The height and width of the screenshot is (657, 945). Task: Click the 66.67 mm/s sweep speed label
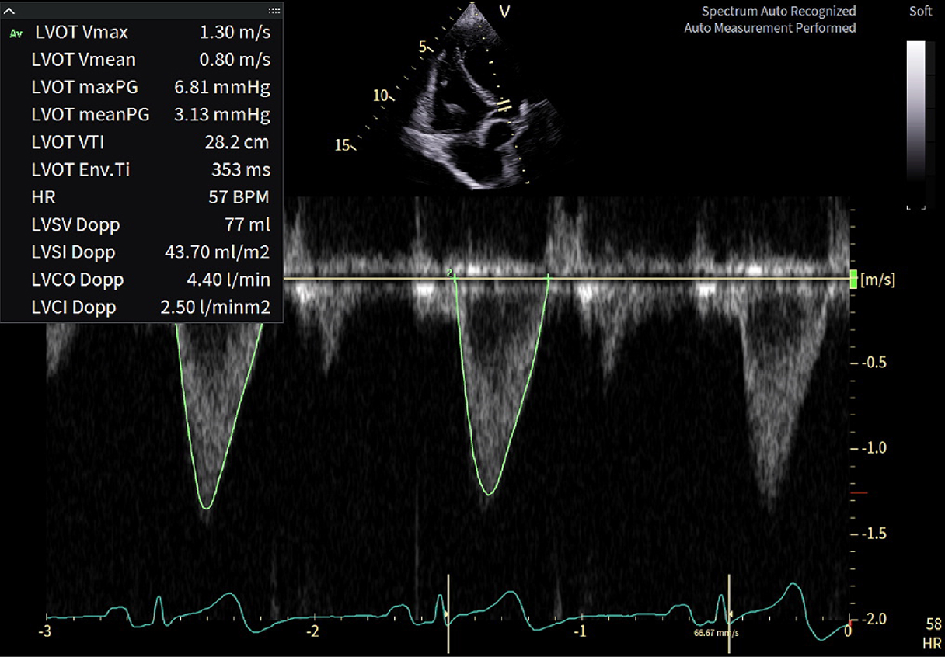[717, 633]
